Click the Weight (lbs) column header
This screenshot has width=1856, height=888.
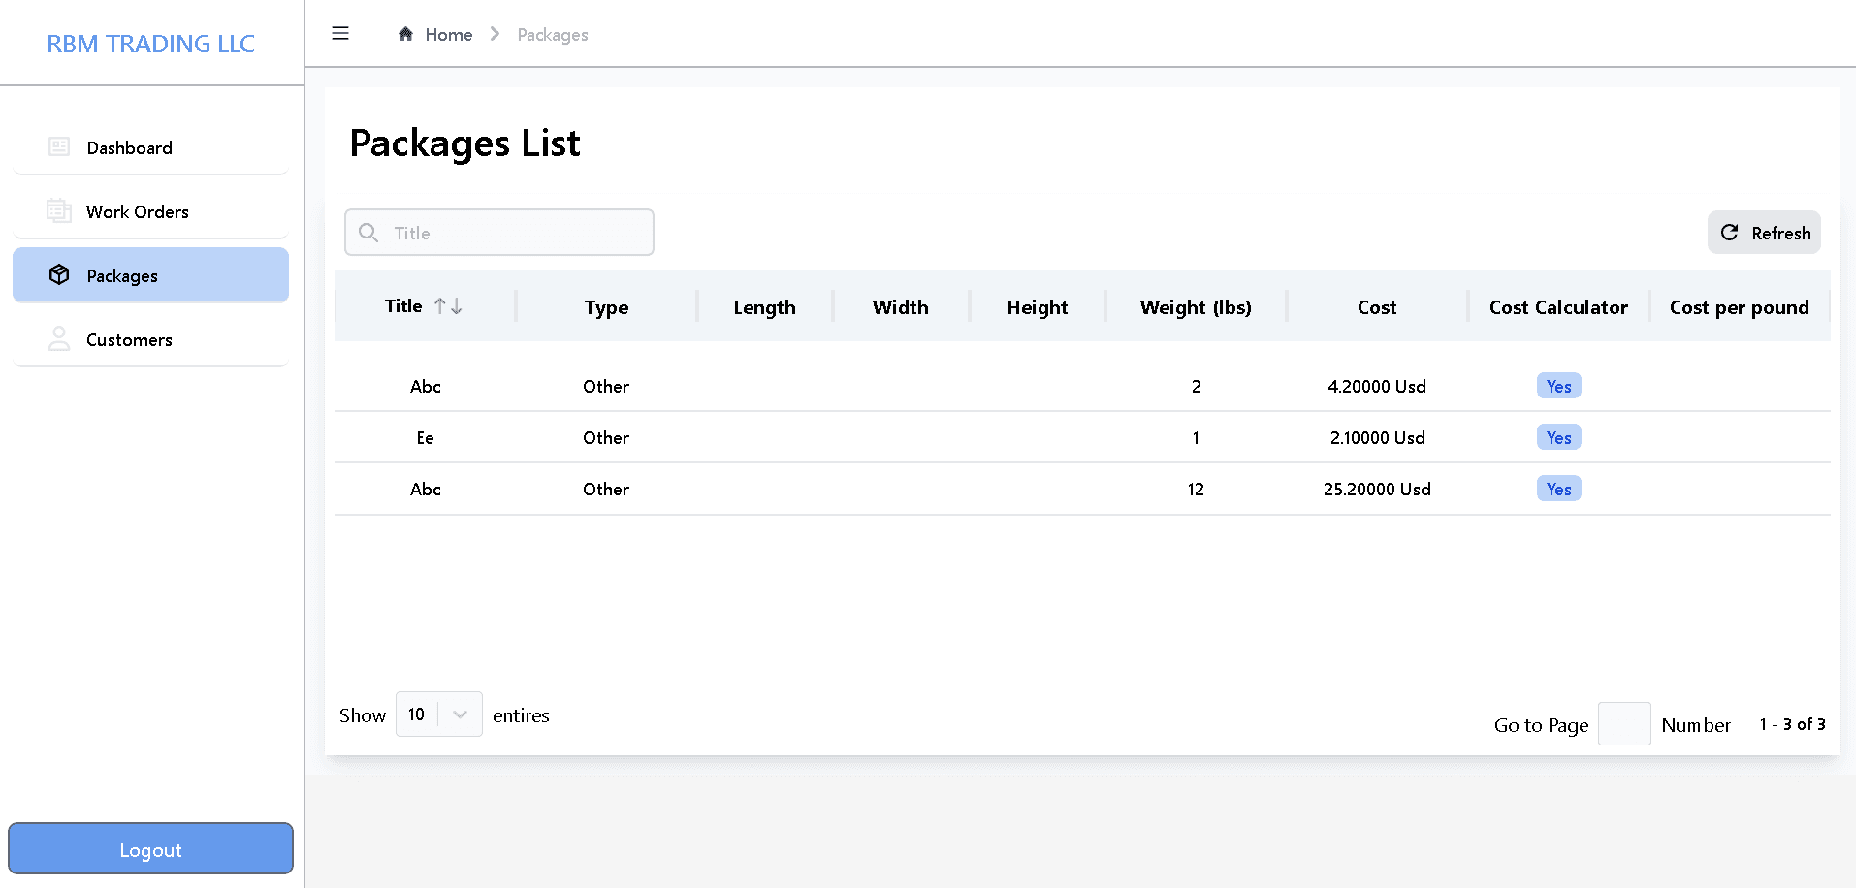[x=1196, y=307]
